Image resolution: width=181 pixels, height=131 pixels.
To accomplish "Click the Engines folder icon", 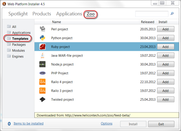I will 9,56.
